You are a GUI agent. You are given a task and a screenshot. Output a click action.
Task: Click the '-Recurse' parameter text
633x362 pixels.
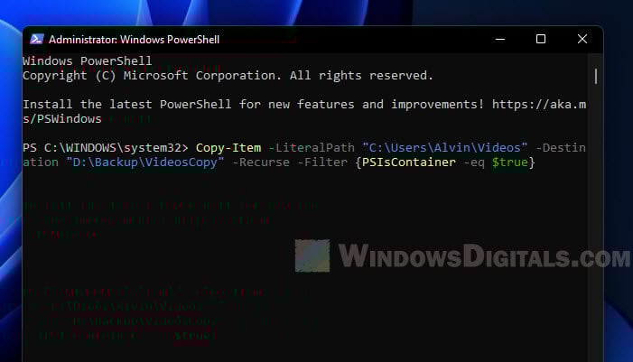pos(261,162)
